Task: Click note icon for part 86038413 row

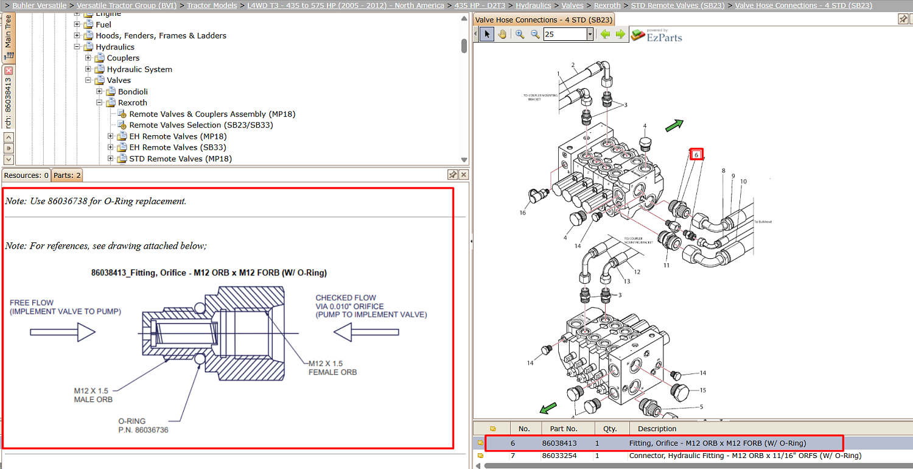Action: [480, 443]
